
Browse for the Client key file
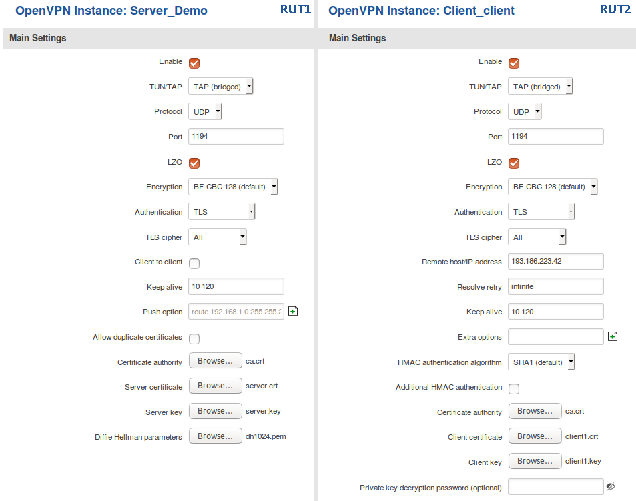[535, 461]
